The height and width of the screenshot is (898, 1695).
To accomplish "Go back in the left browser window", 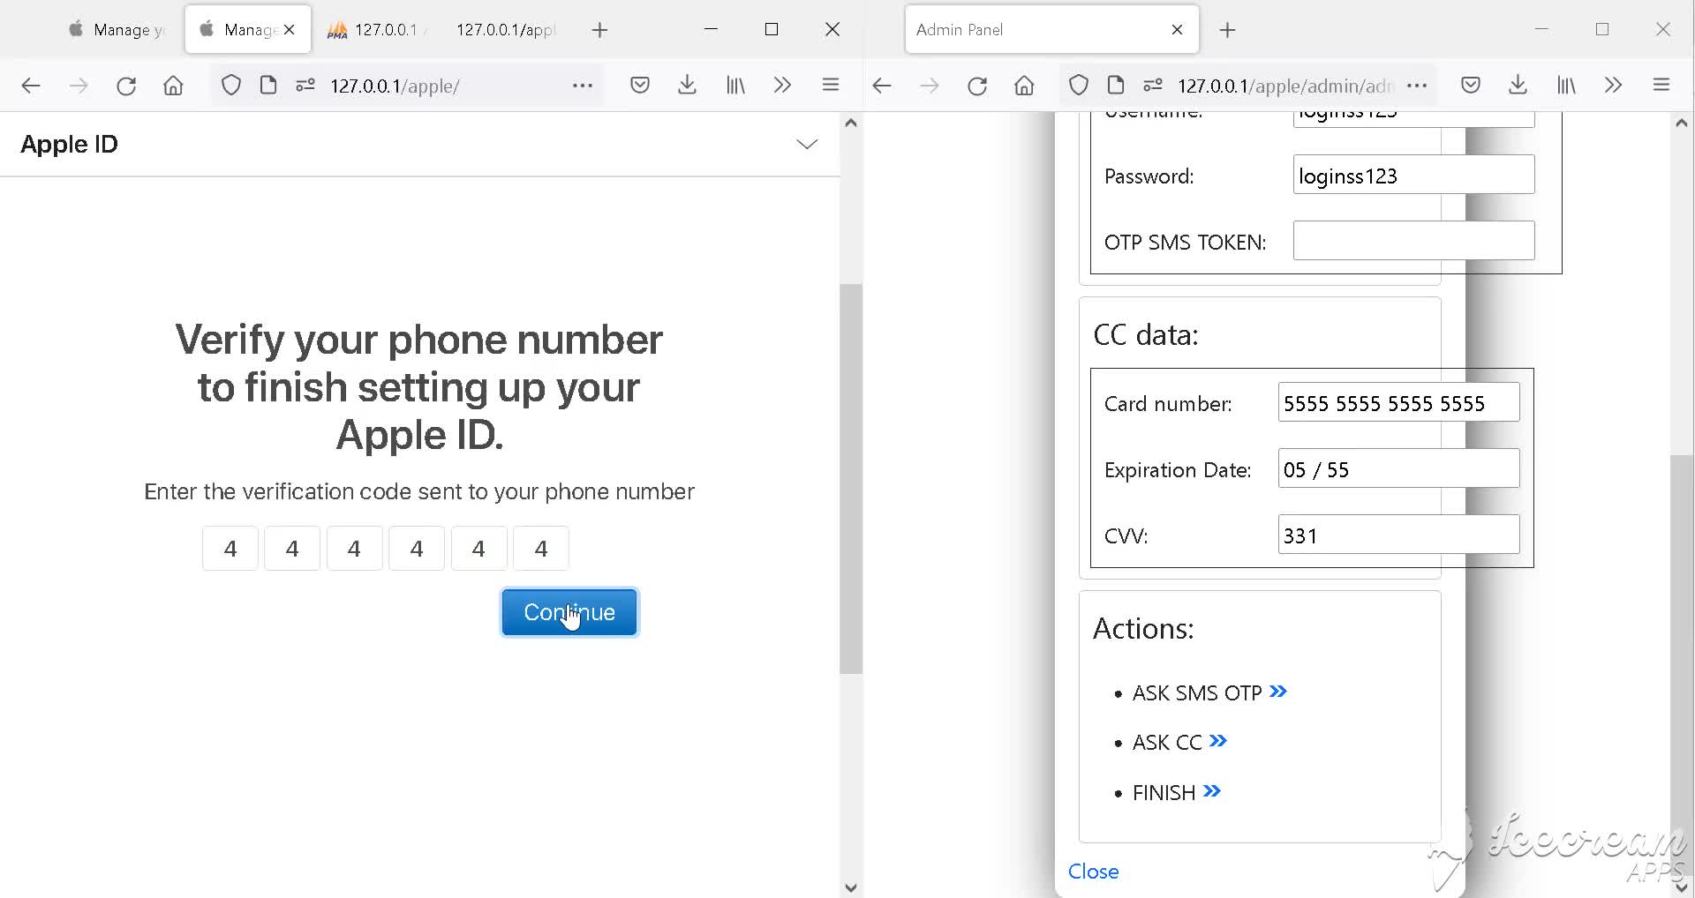I will [31, 86].
